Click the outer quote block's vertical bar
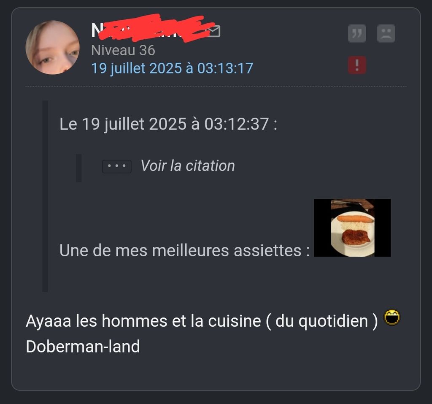432x404 pixels. [x=45, y=196]
